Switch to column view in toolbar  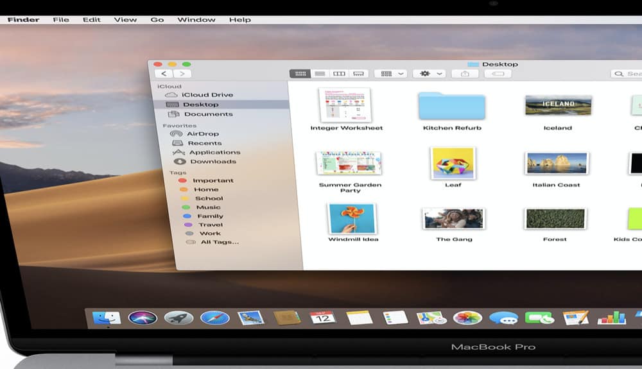pos(339,74)
